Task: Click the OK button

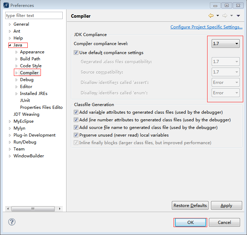Action: [x=190, y=223]
